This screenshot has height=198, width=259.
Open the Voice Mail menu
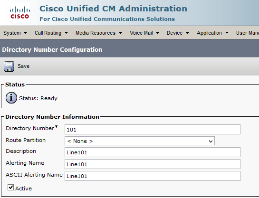point(144,33)
